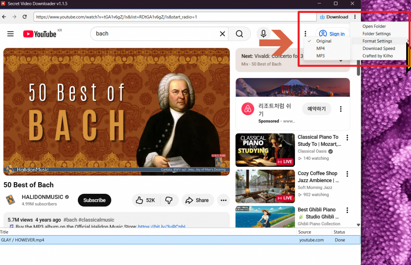Sort downloads by the Status column
411x265 pixels.
coord(346,232)
